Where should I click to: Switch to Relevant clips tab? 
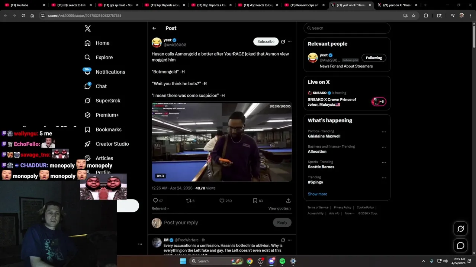(x=305, y=5)
